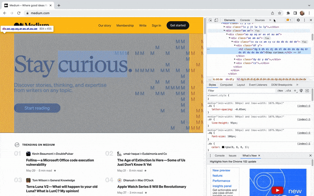Toggle the computed styles sidebar icon
The width and height of the screenshot is (314, 196).
307,91
